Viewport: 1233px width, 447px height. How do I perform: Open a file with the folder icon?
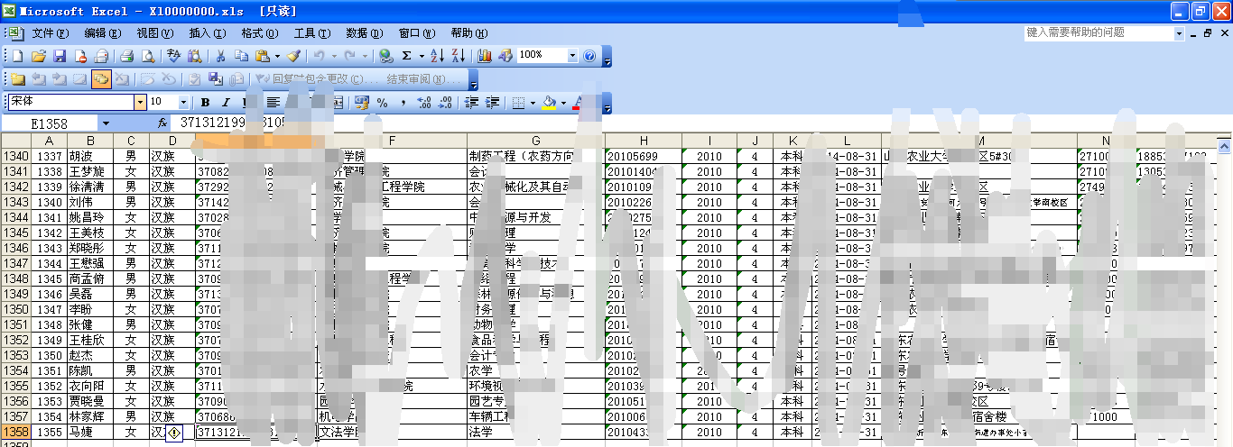(x=38, y=56)
